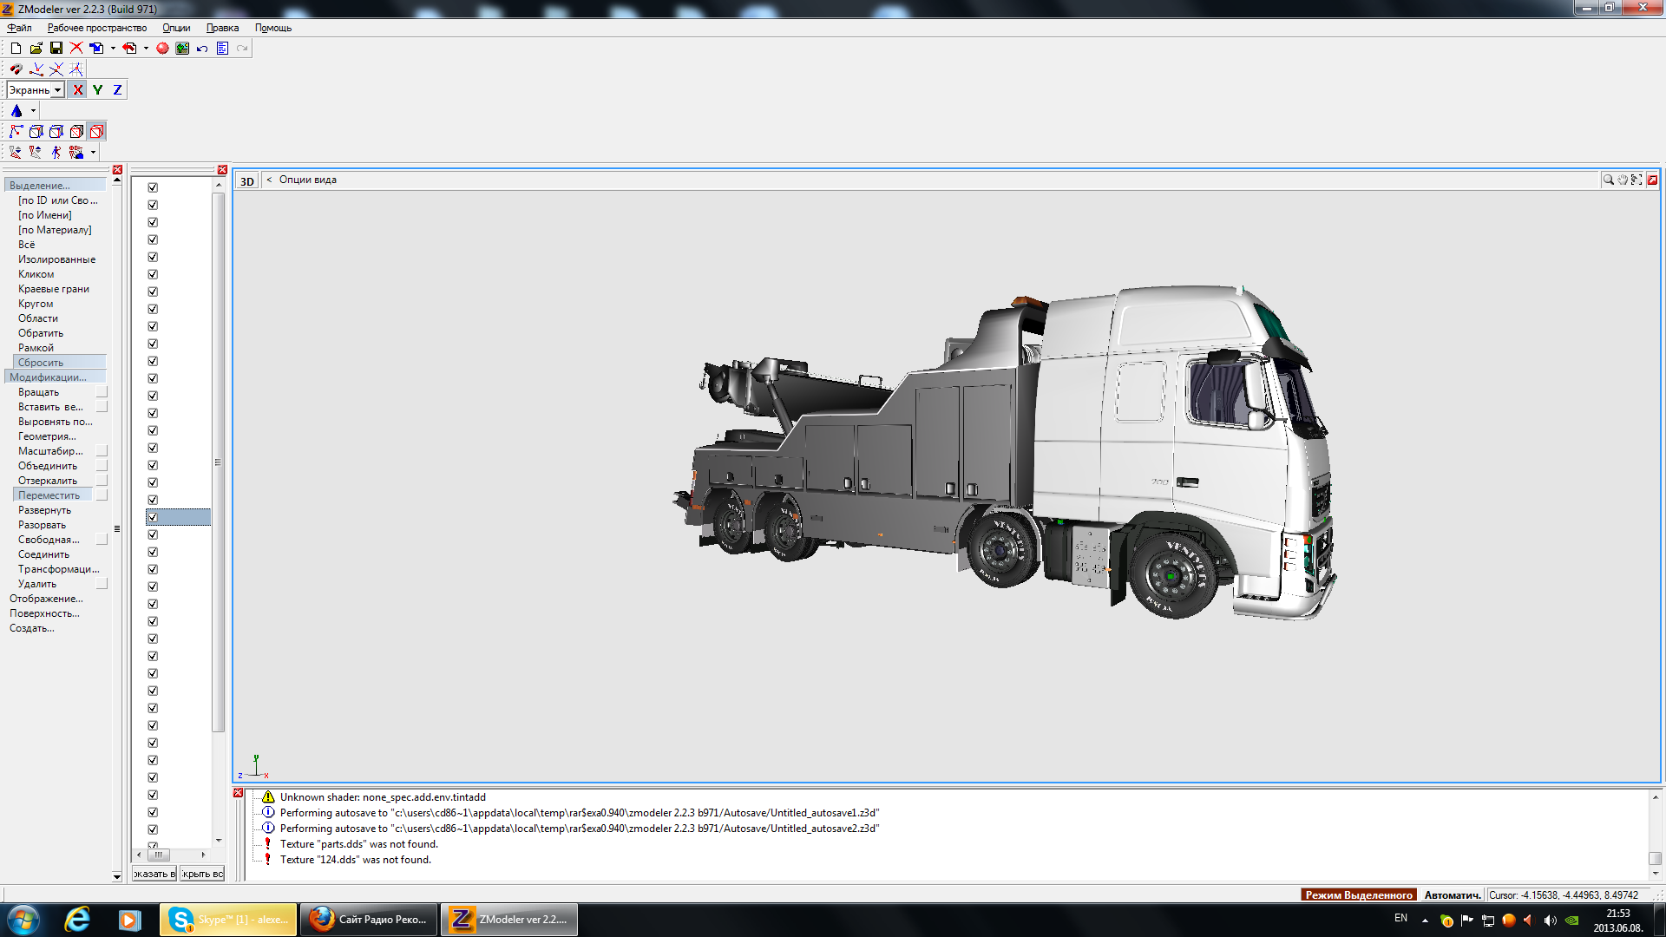Toggle the Y axis constraint

97,90
